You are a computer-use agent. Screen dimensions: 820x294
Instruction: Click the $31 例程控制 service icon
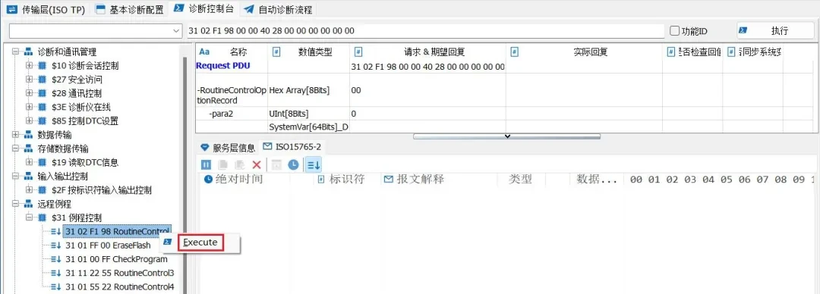[x=43, y=217]
